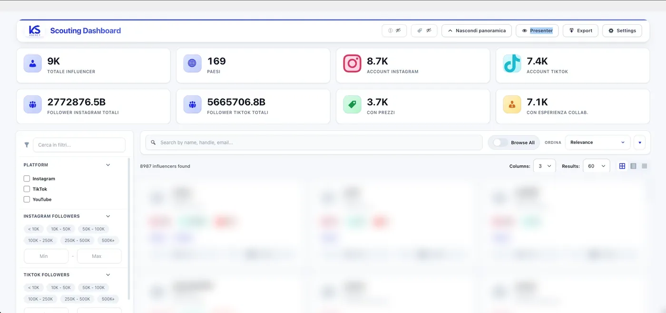666x313 pixels.
Task: Click the Follower Instagram Totali group icon
Action: tap(32, 104)
